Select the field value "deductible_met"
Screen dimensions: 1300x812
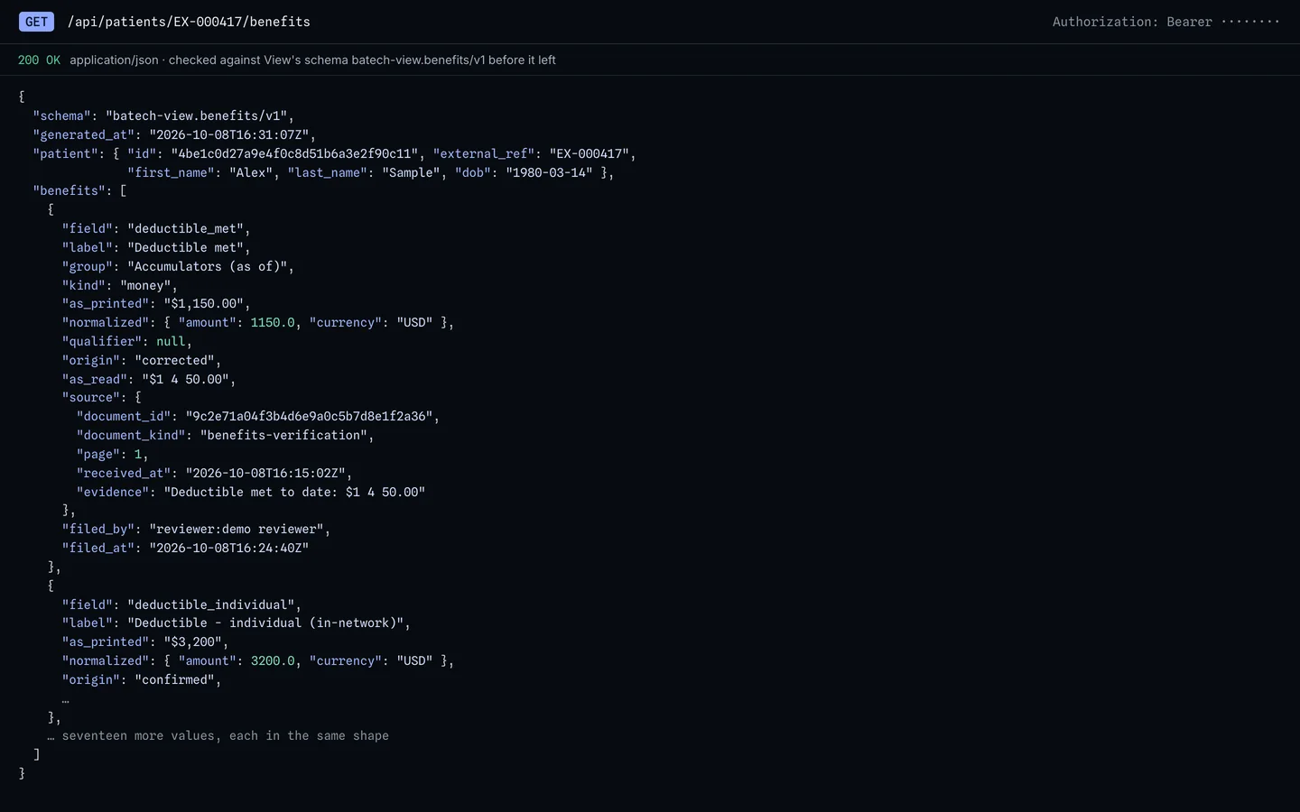coord(185,228)
